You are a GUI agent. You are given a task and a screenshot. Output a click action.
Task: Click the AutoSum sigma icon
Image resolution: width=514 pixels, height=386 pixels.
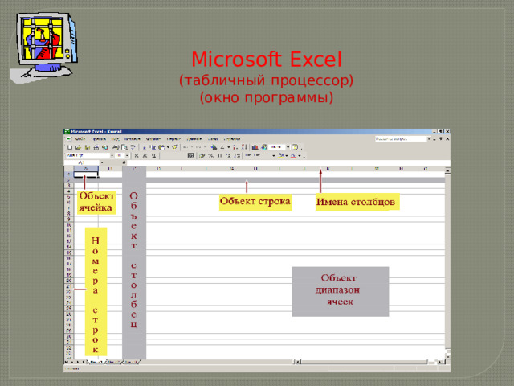222,147
